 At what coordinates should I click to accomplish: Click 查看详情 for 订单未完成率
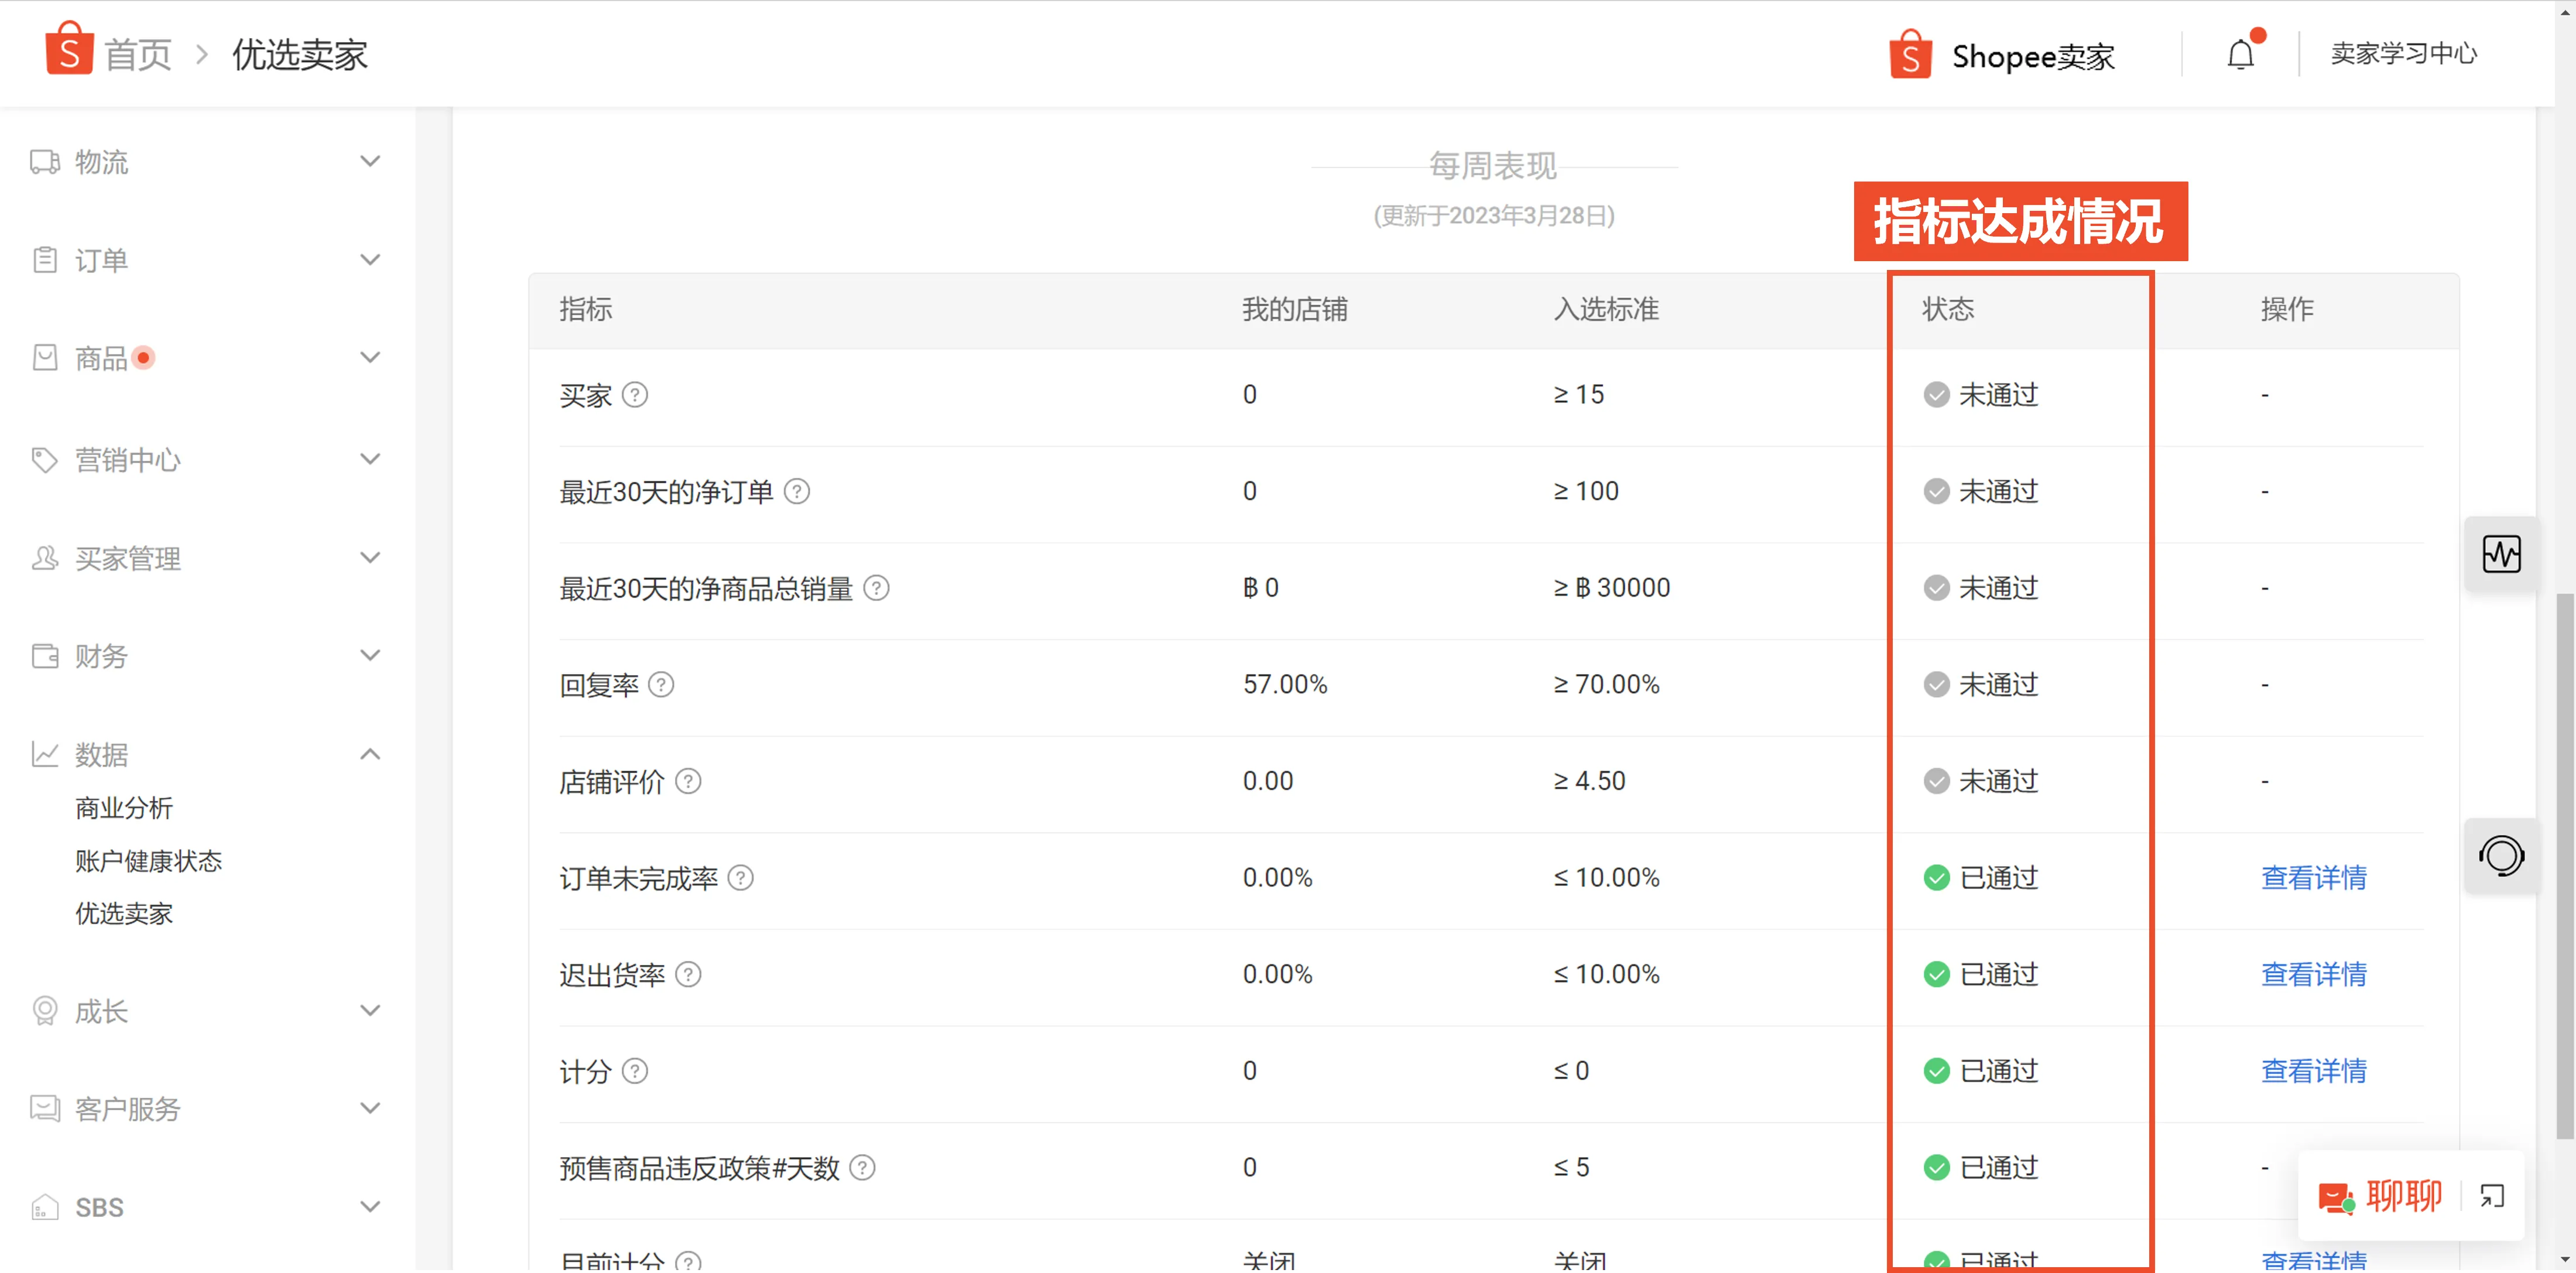(x=2314, y=878)
